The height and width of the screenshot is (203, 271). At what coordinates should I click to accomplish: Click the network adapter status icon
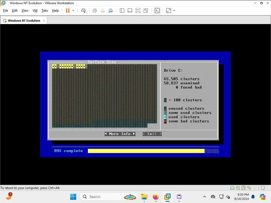[249, 188]
